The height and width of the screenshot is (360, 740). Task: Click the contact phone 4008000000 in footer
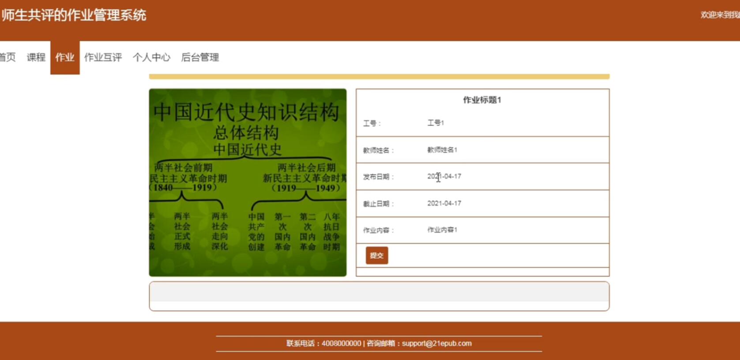pos(341,344)
